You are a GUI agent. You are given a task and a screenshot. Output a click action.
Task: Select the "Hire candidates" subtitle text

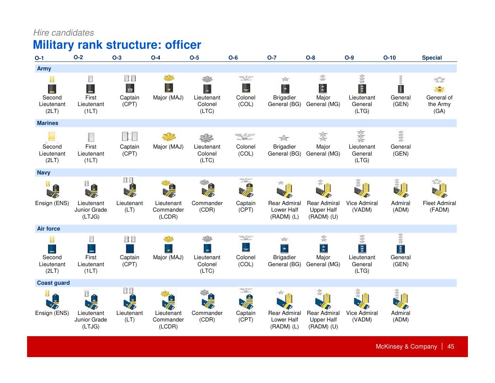pos(63,32)
